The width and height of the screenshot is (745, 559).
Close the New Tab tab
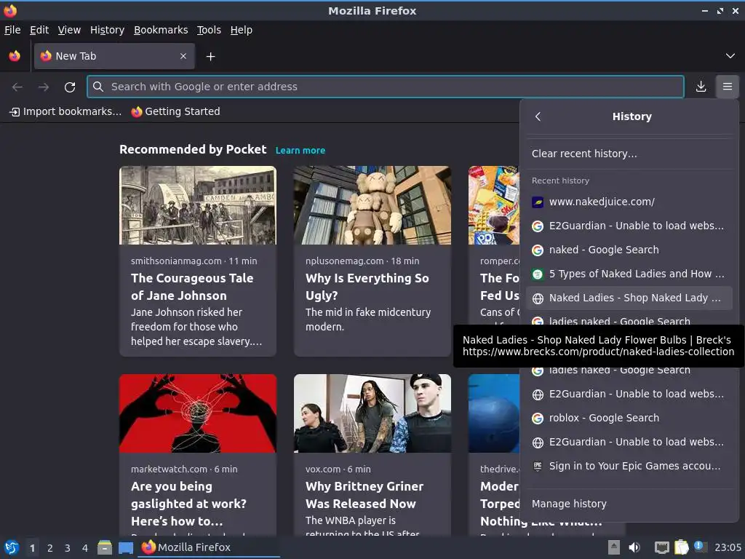183,56
